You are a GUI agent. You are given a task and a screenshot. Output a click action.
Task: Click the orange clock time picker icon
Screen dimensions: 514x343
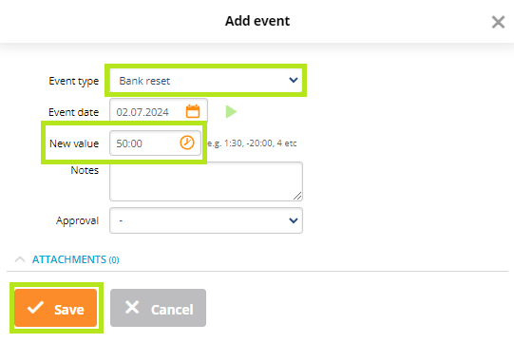tap(187, 143)
